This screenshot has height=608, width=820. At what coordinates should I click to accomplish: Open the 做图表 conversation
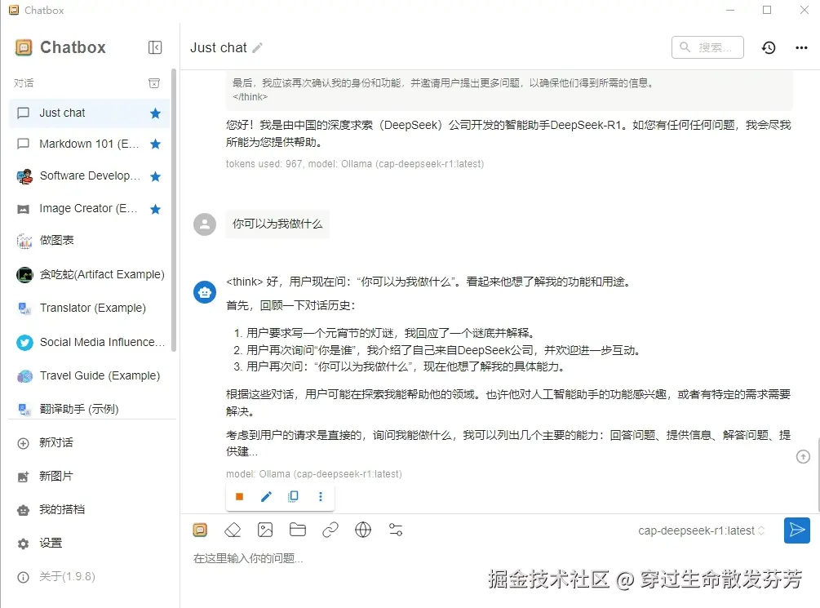[x=90, y=240]
